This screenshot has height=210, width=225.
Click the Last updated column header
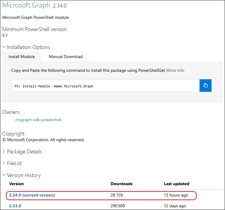pos(177,184)
